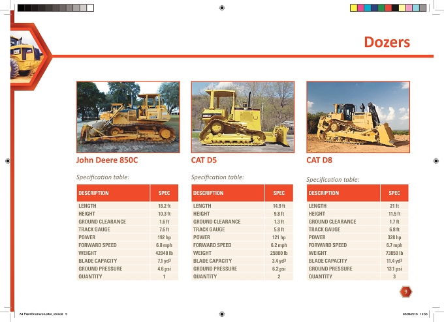
Task: Click the 73850 lb weight value
Action: [x=394, y=253]
